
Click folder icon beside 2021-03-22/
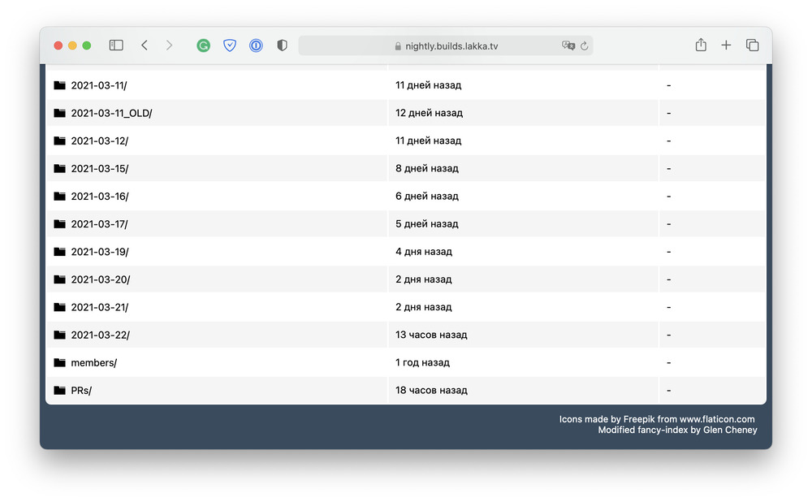pyautogui.click(x=59, y=335)
